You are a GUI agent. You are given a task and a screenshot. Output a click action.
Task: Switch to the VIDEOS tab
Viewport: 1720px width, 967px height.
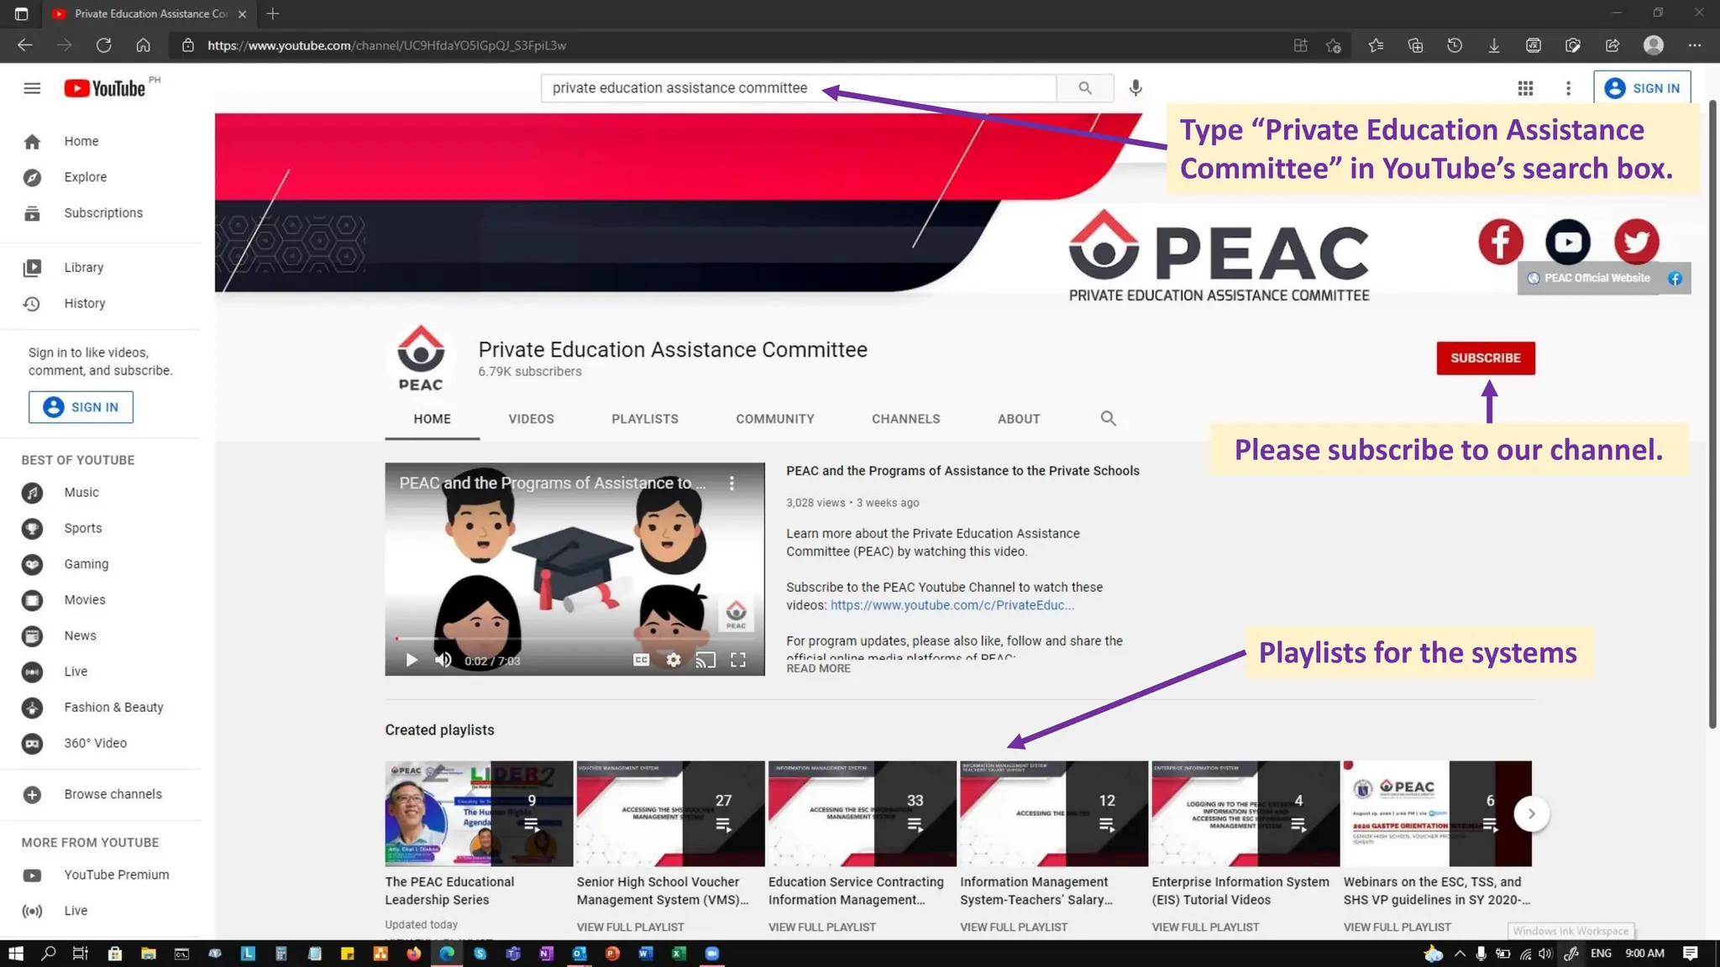click(531, 419)
